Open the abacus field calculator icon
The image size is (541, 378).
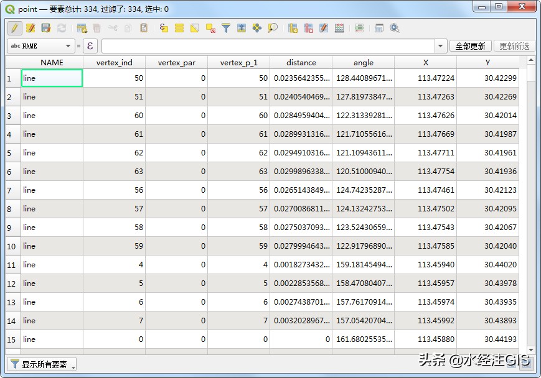pyautogui.click(x=339, y=28)
